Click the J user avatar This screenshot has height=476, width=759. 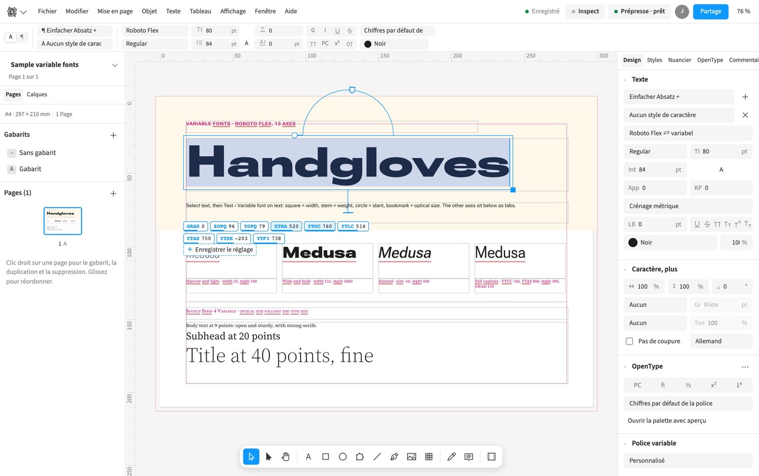pos(682,11)
